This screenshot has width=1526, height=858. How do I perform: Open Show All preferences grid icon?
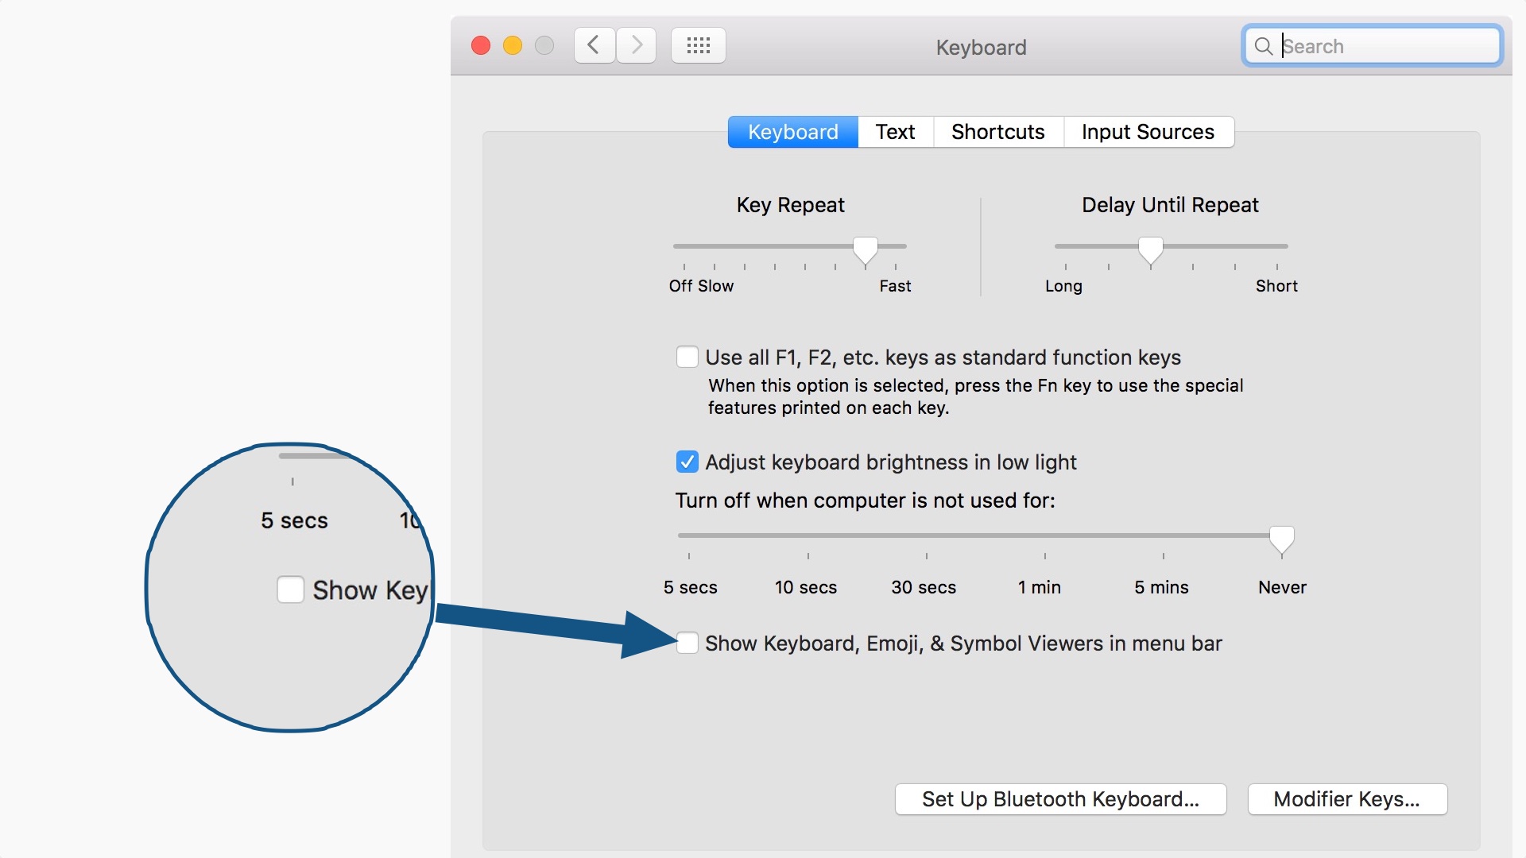coord(698,45)
